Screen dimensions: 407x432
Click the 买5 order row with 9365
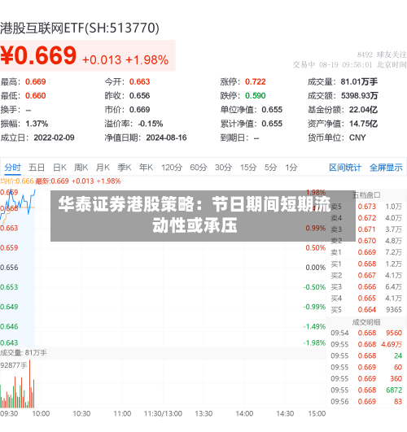click(366, 310)
